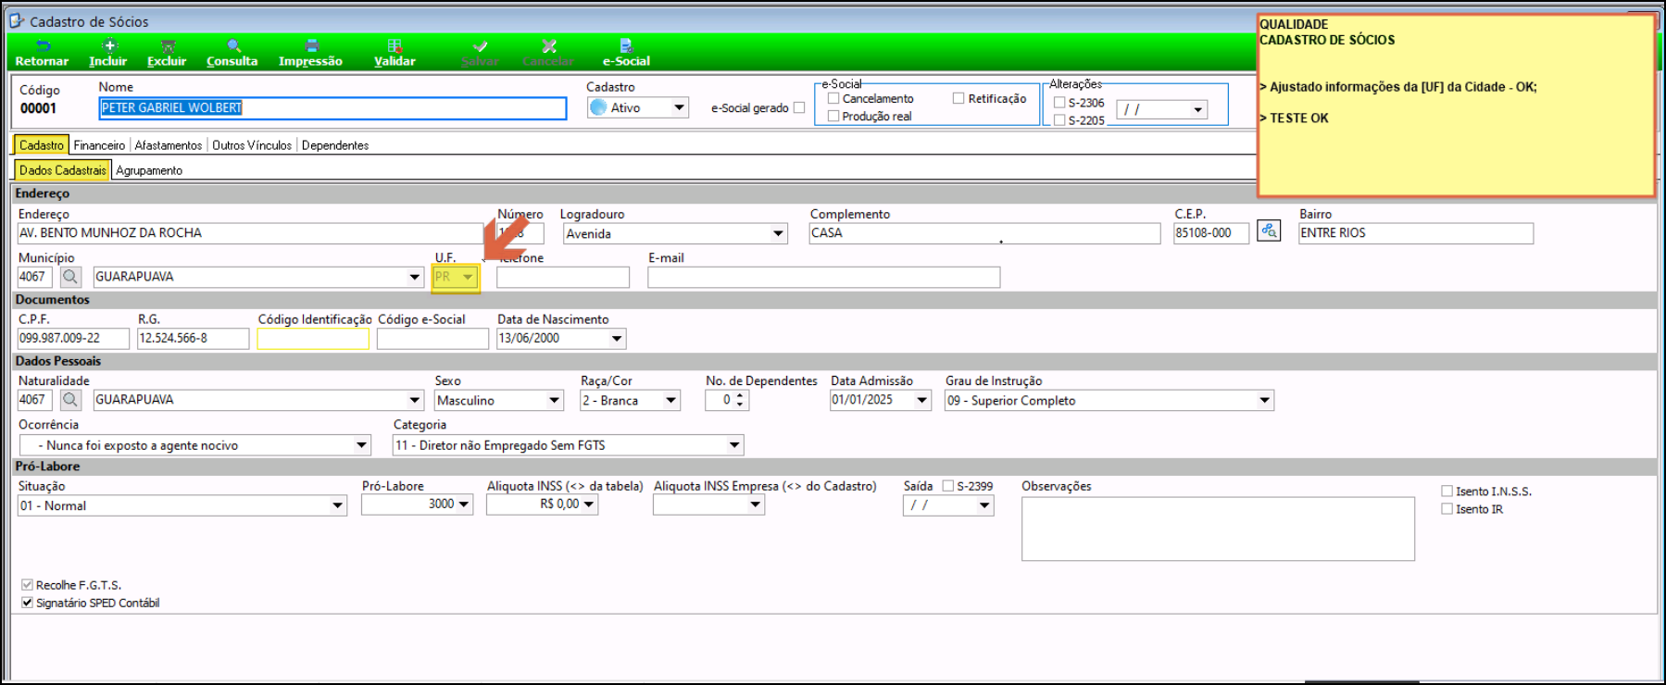Open the Afastamentos tab
Viewport: 1666px width, 685px height.
168,145
